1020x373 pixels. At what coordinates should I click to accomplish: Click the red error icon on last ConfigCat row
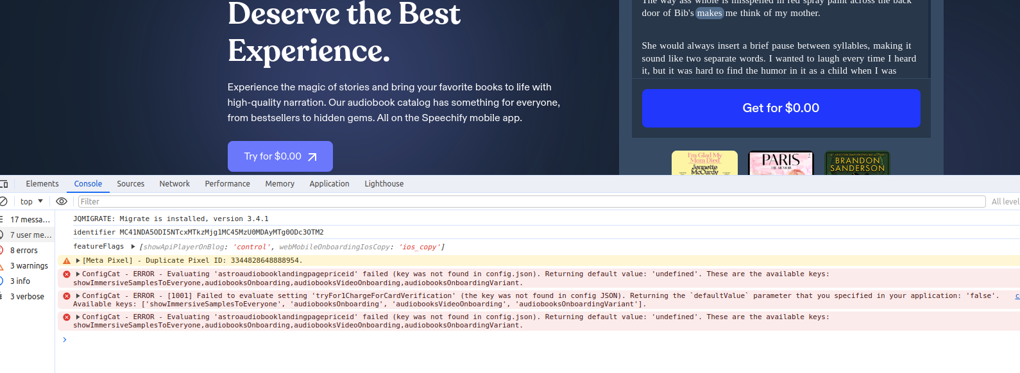67,317
